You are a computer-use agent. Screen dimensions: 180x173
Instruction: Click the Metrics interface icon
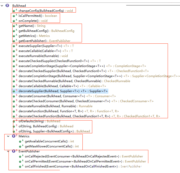pos(14,136)
